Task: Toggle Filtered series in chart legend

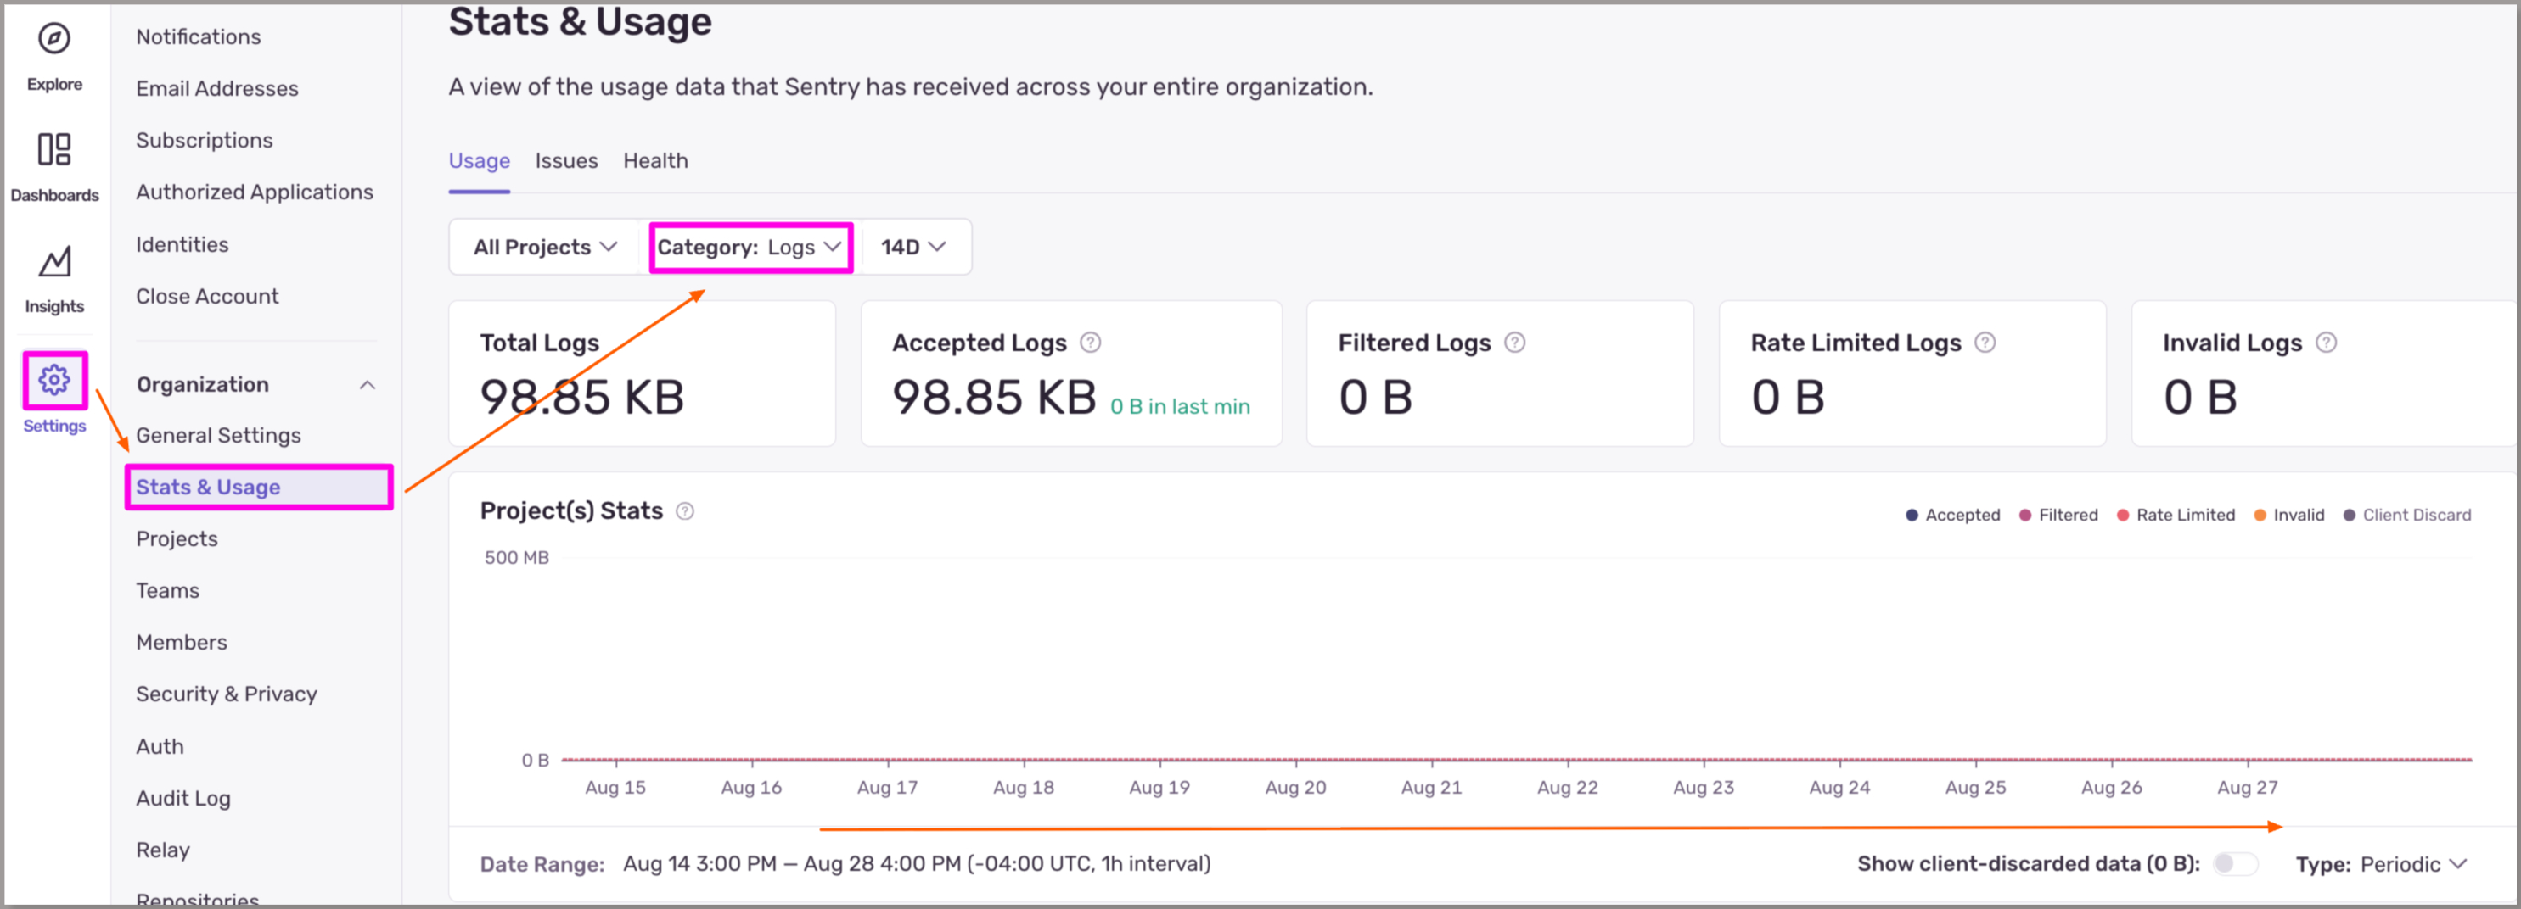Action: (2058, 515)
